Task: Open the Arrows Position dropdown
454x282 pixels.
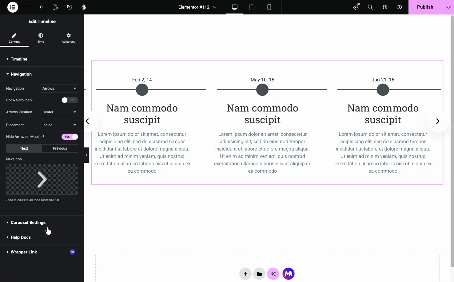Action: 59,112
